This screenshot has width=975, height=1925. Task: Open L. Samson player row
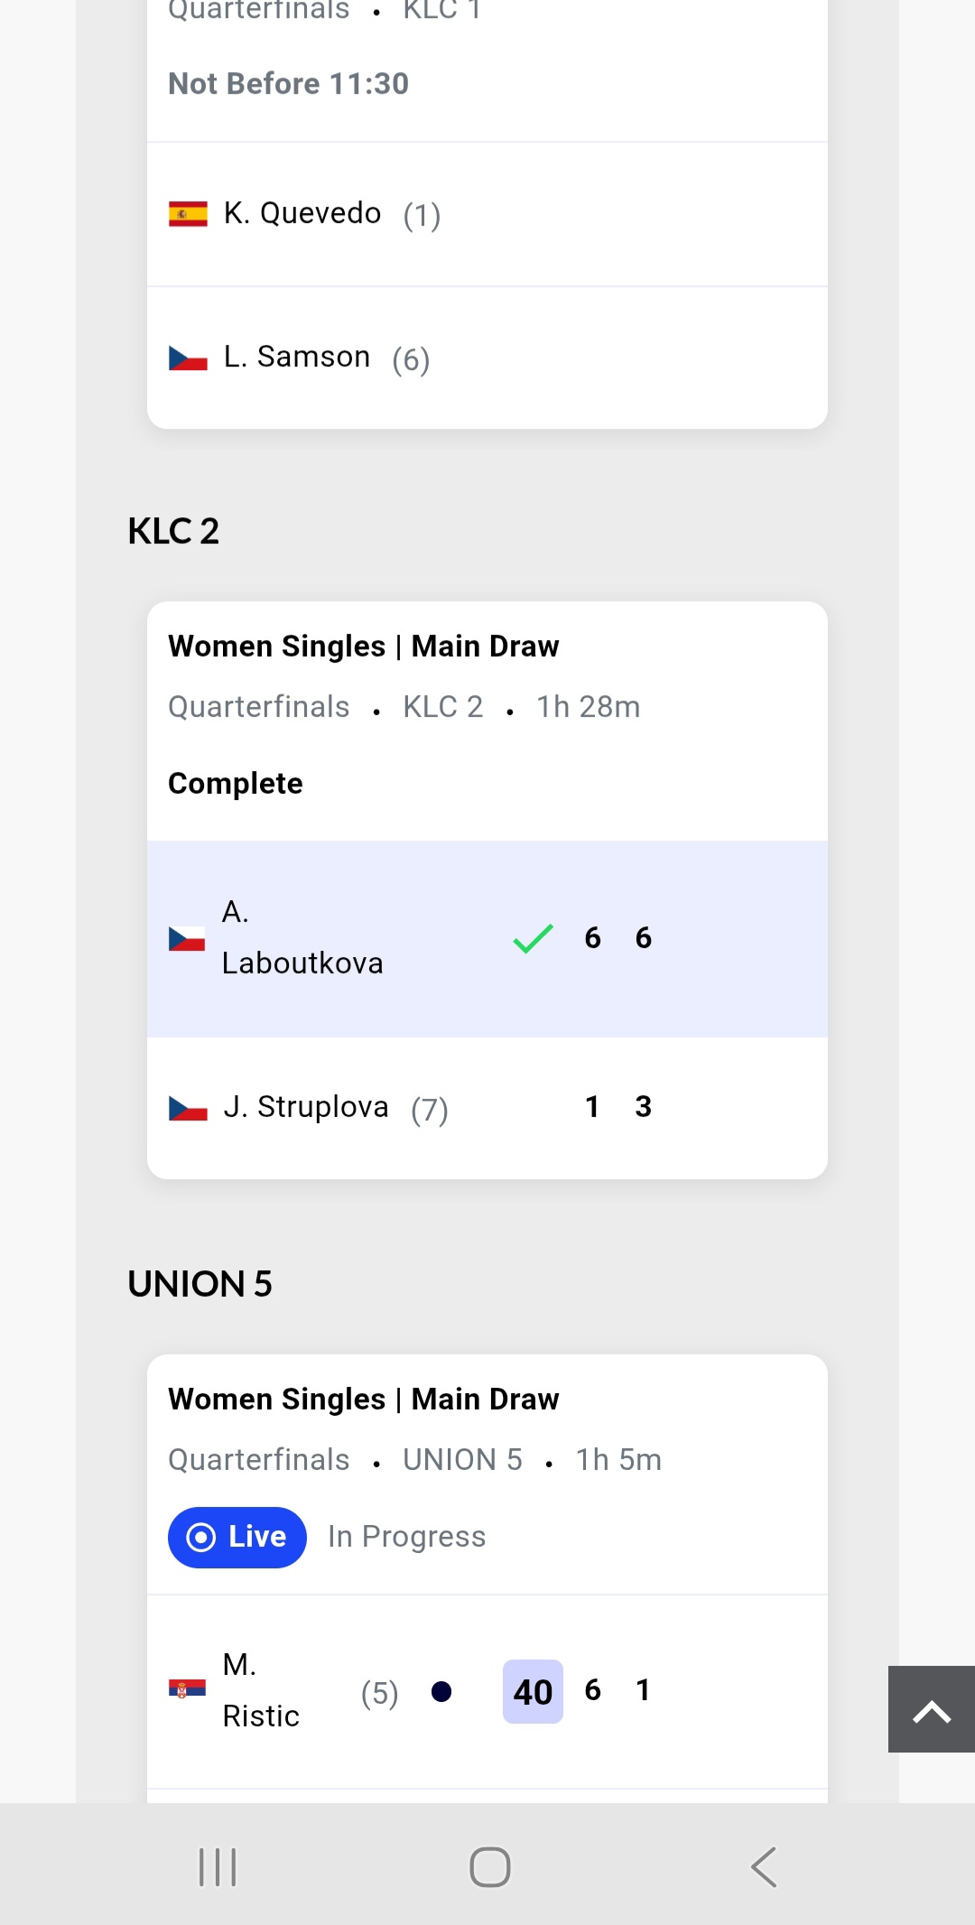[487, 358]
